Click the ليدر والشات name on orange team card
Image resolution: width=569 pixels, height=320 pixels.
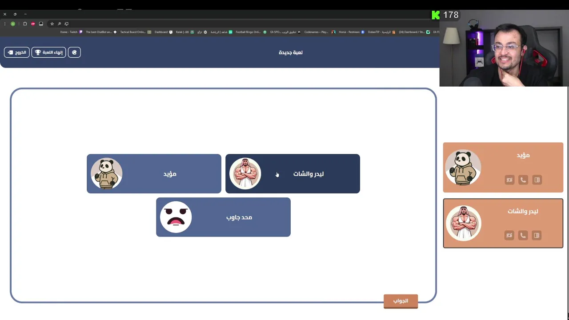coord(523,211)
